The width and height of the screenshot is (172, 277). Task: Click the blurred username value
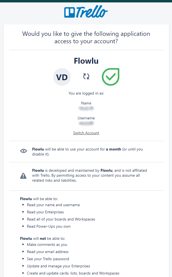(x=86, y=123)
